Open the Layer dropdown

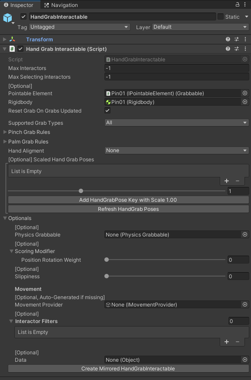click(x=201, y=27)
